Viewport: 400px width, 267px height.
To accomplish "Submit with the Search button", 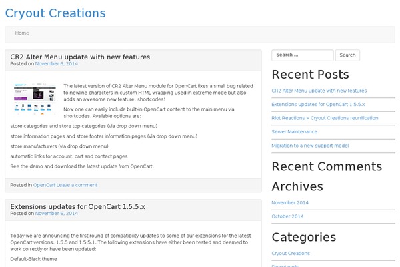I will 347,55.
